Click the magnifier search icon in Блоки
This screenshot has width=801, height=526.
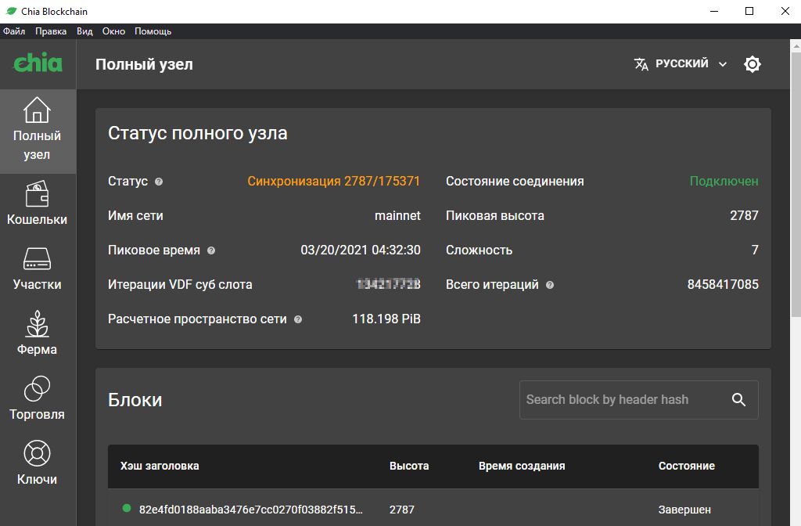738,400
